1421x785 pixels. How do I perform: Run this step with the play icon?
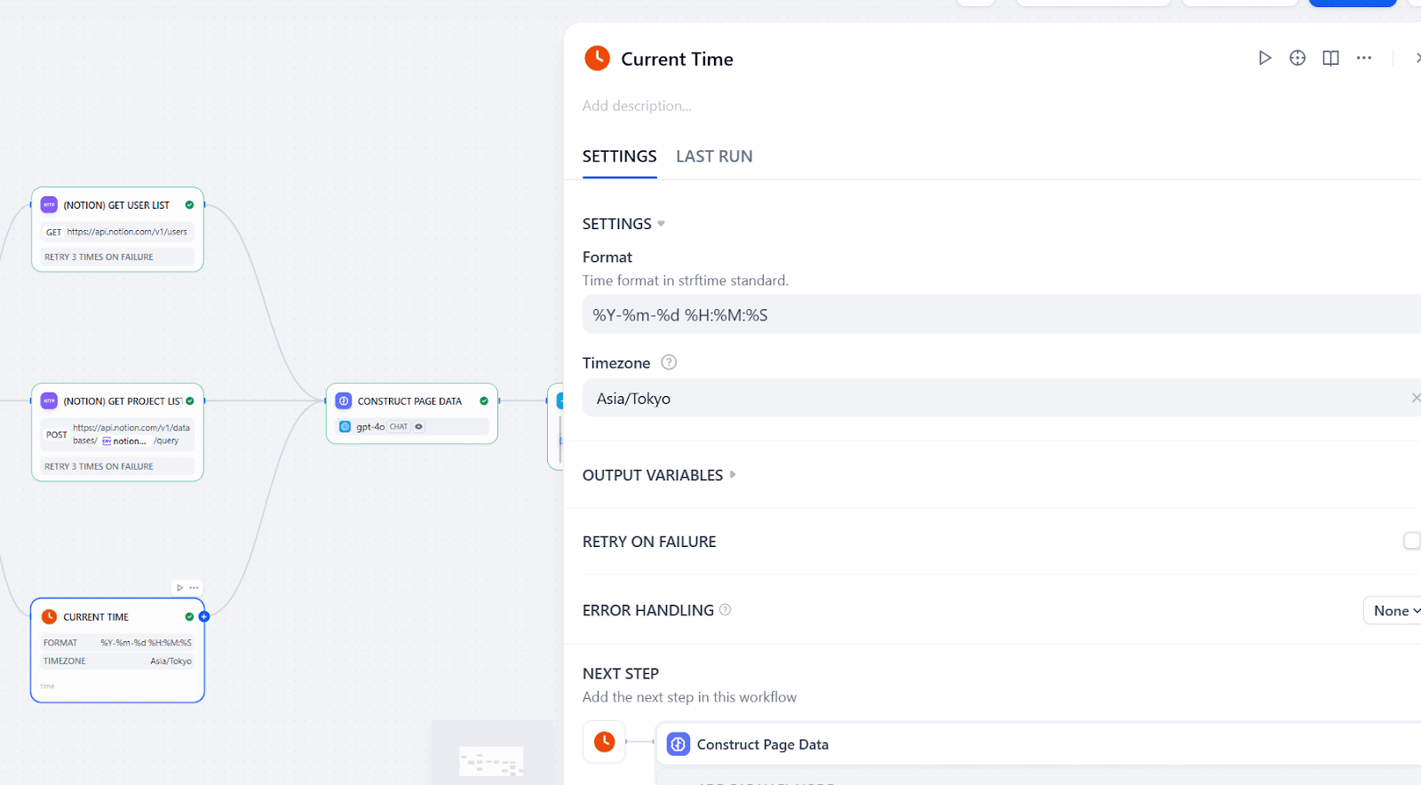click(x=1265, y=58)
